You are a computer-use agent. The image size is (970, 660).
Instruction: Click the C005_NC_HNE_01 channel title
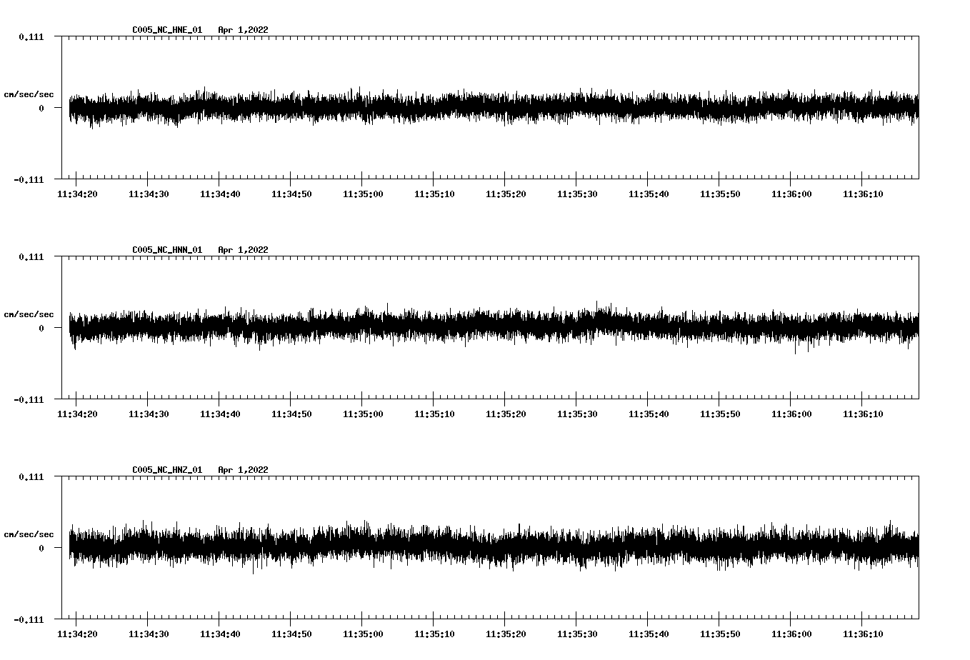point(167,30)
